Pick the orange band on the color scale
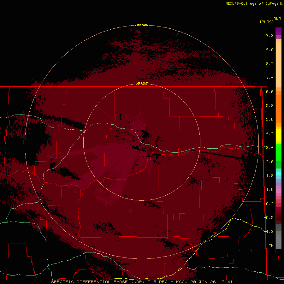This screenshot has height=284, width=284. pyautogui.click(x=279, y=109)
